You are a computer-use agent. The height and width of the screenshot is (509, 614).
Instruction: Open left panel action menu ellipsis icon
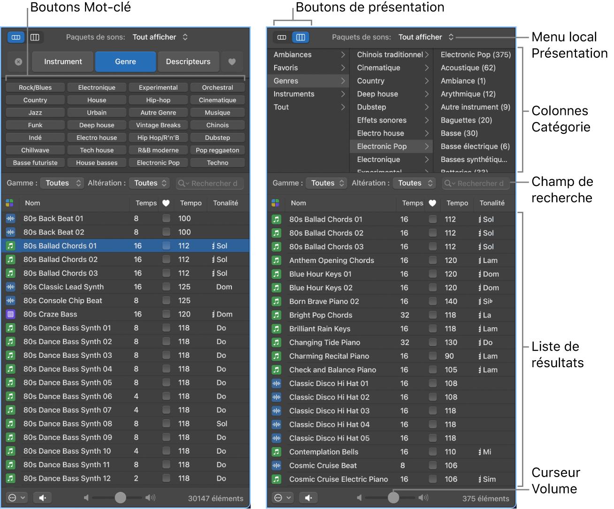pos(16,498)
